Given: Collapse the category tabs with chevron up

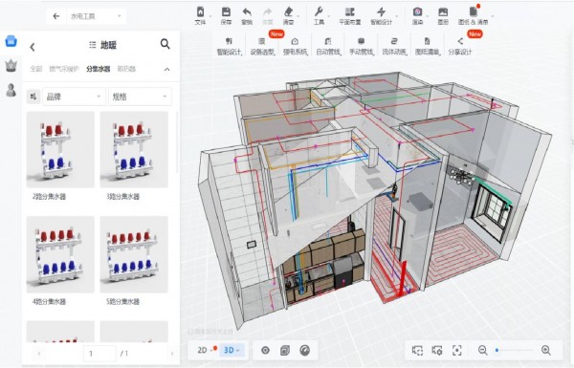Looking at the screenshot, I should point(166,69).
